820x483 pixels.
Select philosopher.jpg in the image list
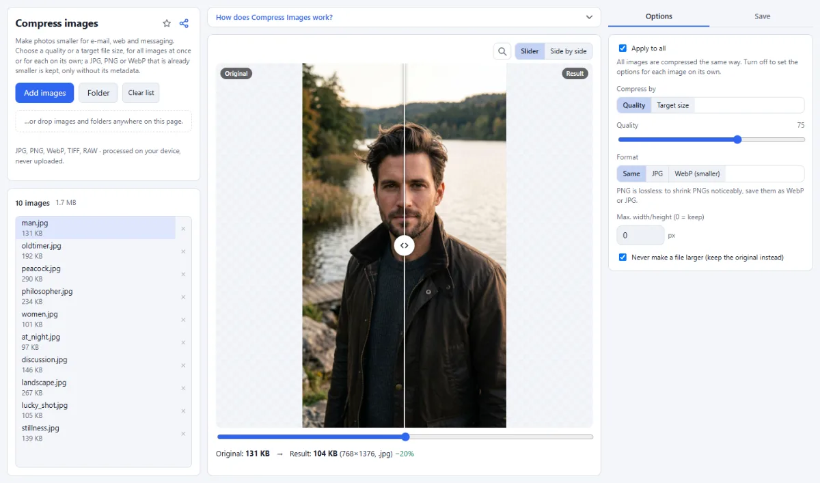point(96,296)
